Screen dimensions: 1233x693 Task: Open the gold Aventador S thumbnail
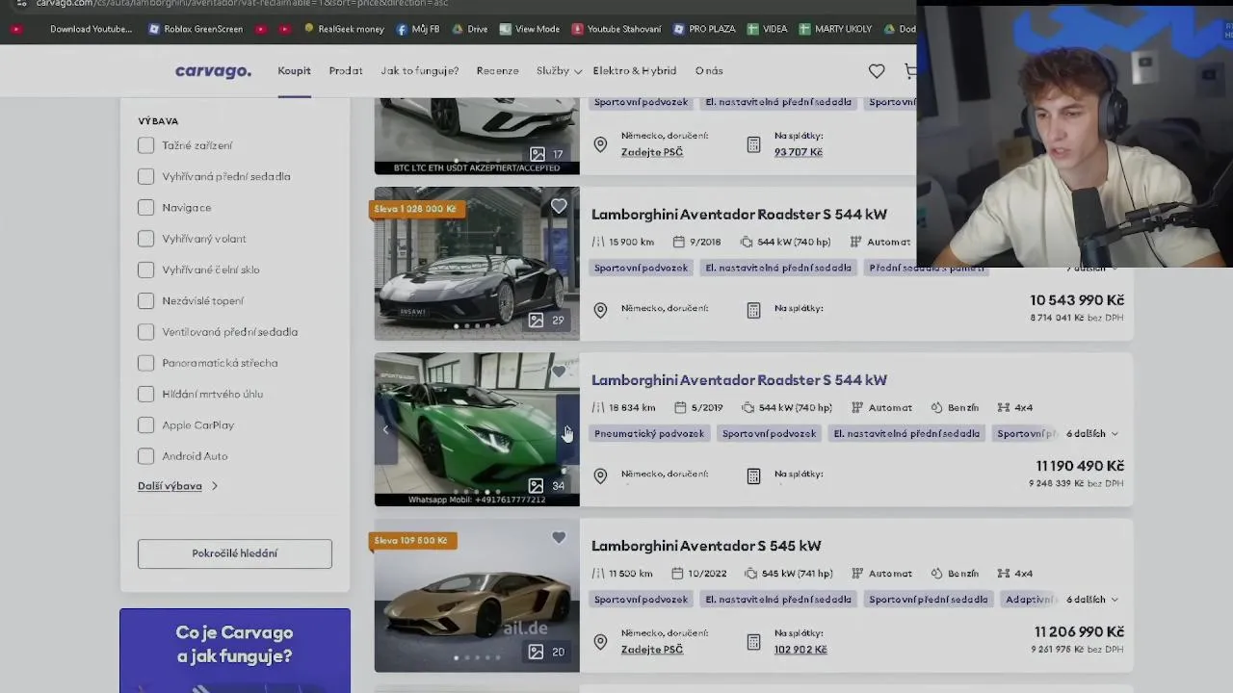(x=477, y=596)
